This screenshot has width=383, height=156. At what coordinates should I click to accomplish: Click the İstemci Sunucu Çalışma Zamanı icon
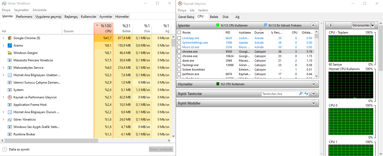click(x=10, y=82)
